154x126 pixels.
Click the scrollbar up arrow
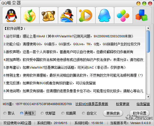148,28
